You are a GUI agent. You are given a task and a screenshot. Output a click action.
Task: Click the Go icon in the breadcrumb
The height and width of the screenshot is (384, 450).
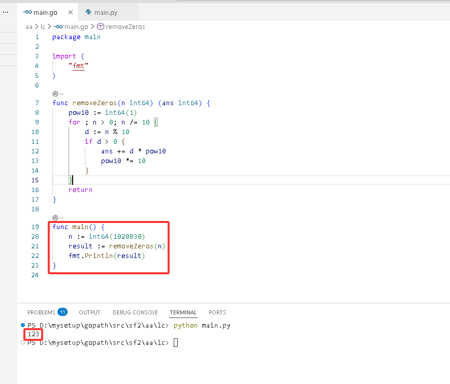(x=58, y=27)
